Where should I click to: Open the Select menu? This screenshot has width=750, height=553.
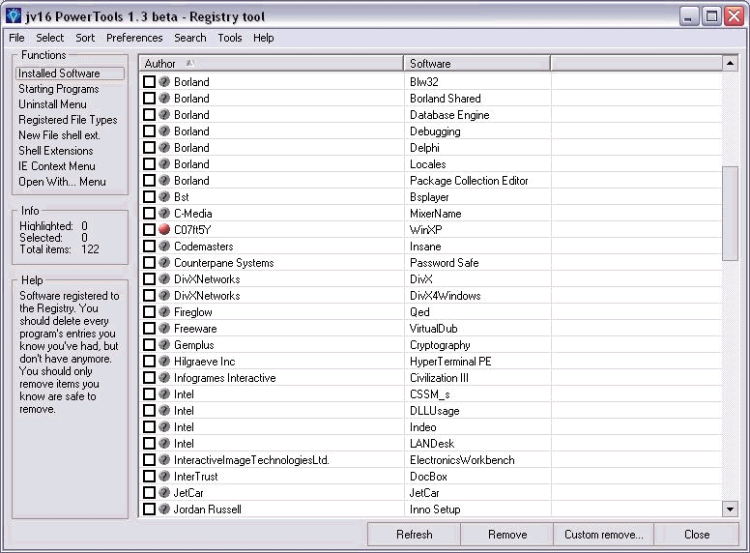point(49,38)
